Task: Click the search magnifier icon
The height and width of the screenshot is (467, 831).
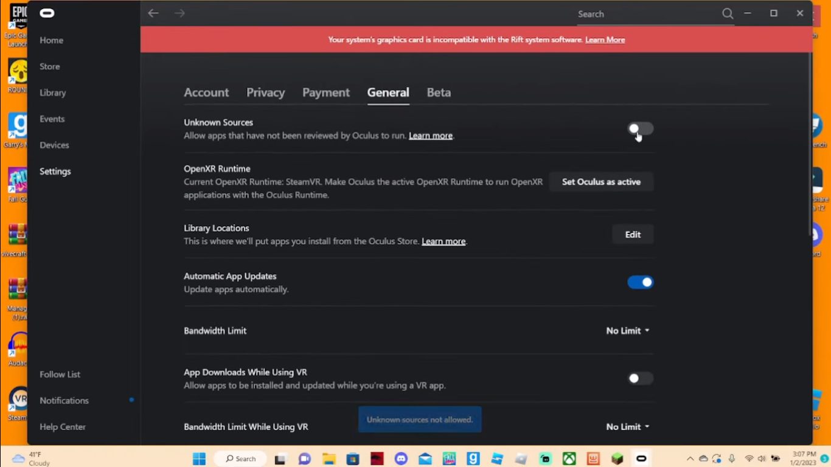Action: [x=728, y=13]
